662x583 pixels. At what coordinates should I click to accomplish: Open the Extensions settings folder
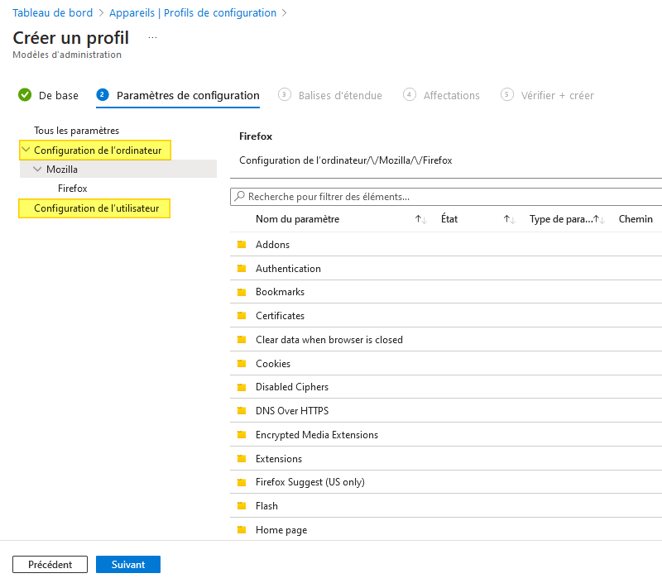[241, 458]
